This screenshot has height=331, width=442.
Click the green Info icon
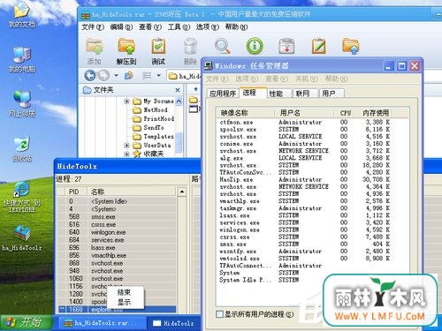(x=255, y=46)
